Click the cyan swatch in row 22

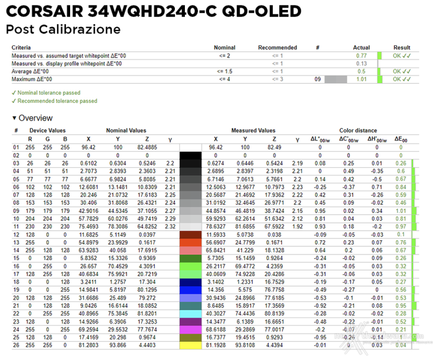[190, 313]
